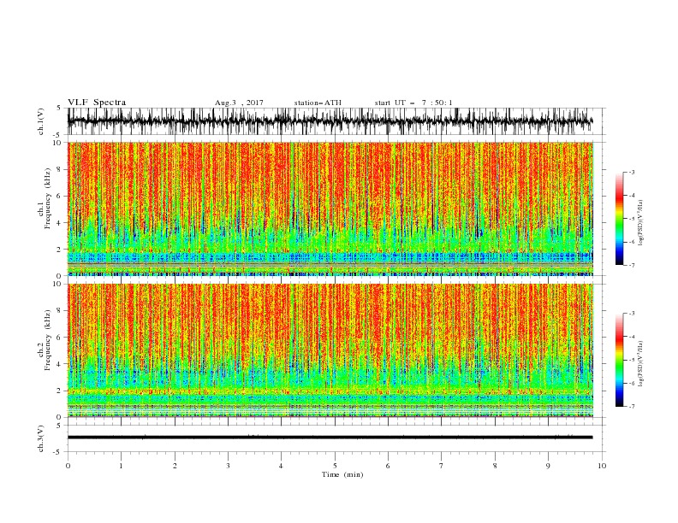Select the date text "Aug.3 , 2017"

(239, 103)
